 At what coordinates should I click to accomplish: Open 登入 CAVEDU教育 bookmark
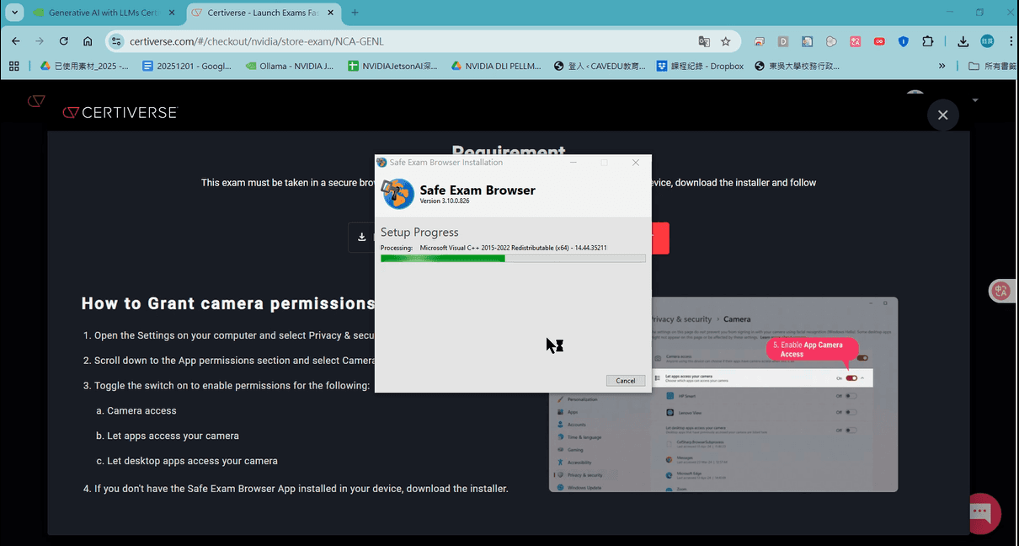coord(600,66)
